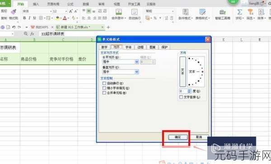Switch to Font (字体) tab in dialog

pyautogui.click(x=128, y=47)
